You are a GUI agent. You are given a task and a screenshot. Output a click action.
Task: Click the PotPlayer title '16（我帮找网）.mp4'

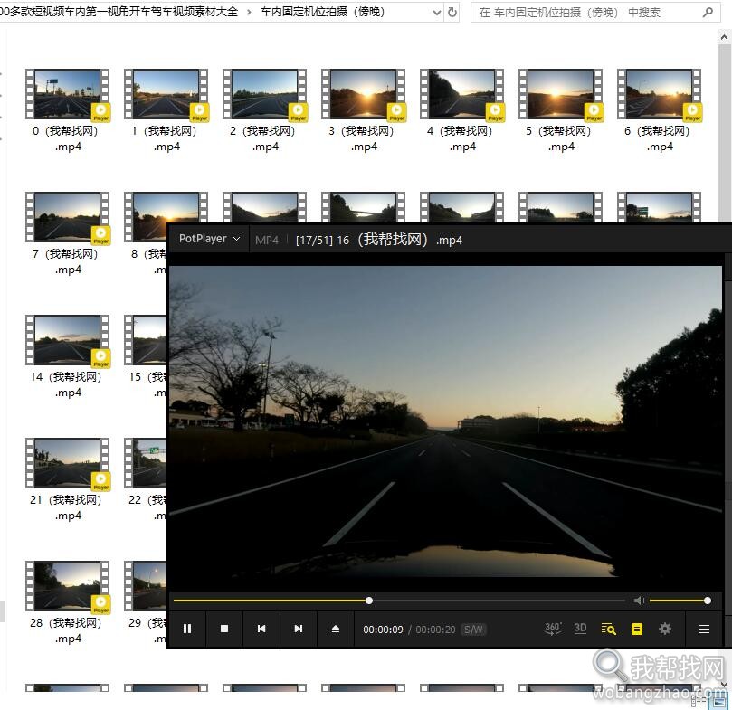pyautogui.click(x=400, y=240)
